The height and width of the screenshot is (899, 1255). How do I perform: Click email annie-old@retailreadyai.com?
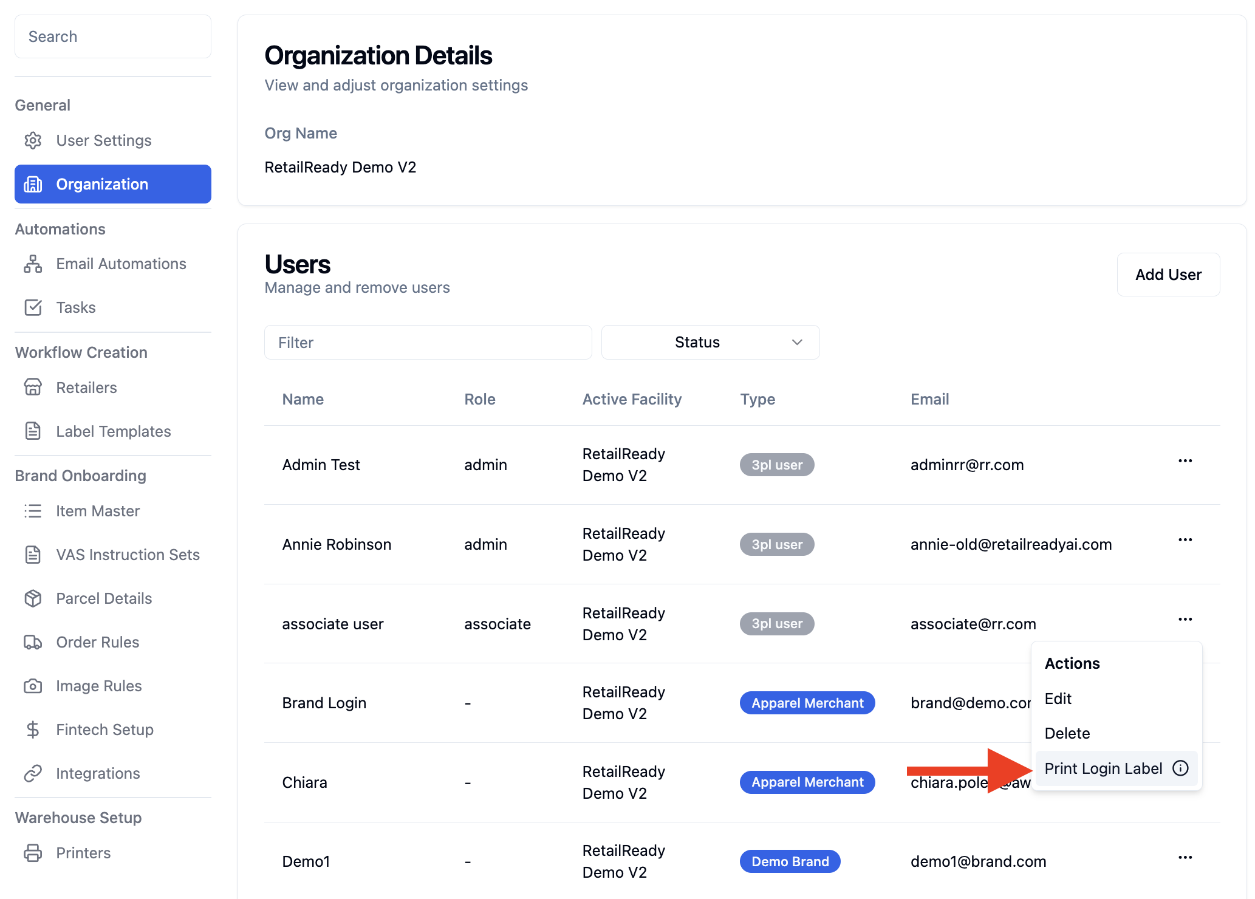(1011, 544)
